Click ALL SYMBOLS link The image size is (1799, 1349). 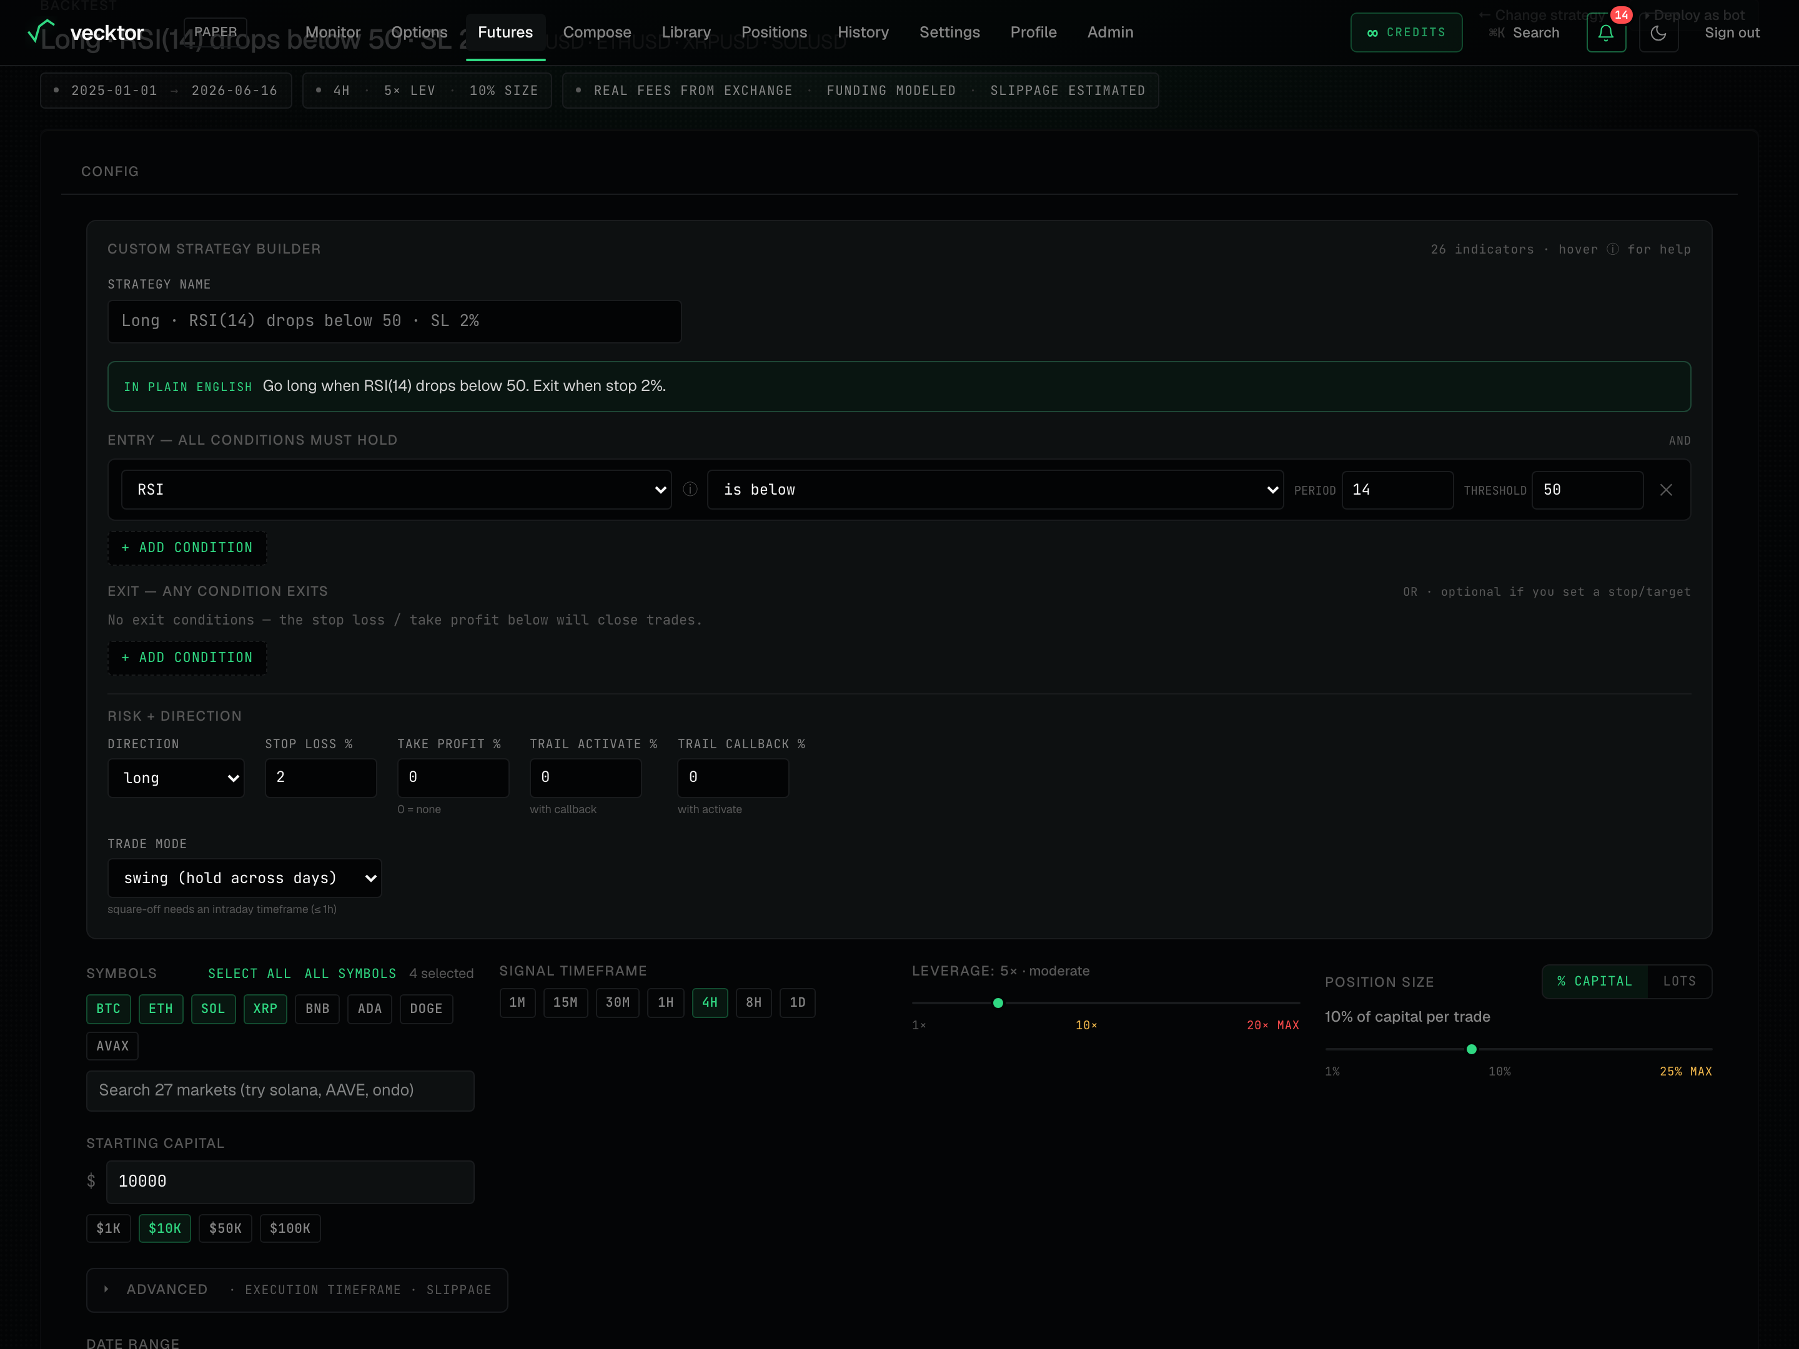[x=350, y=973]
